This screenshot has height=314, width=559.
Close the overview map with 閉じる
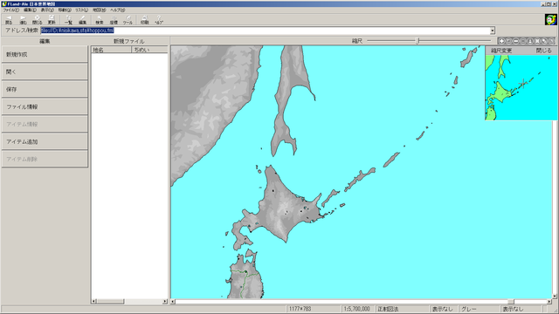[543, 51]
